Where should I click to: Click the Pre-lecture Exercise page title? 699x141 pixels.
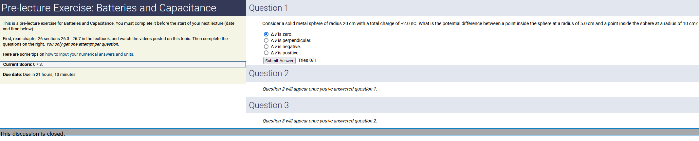[109, 8]
